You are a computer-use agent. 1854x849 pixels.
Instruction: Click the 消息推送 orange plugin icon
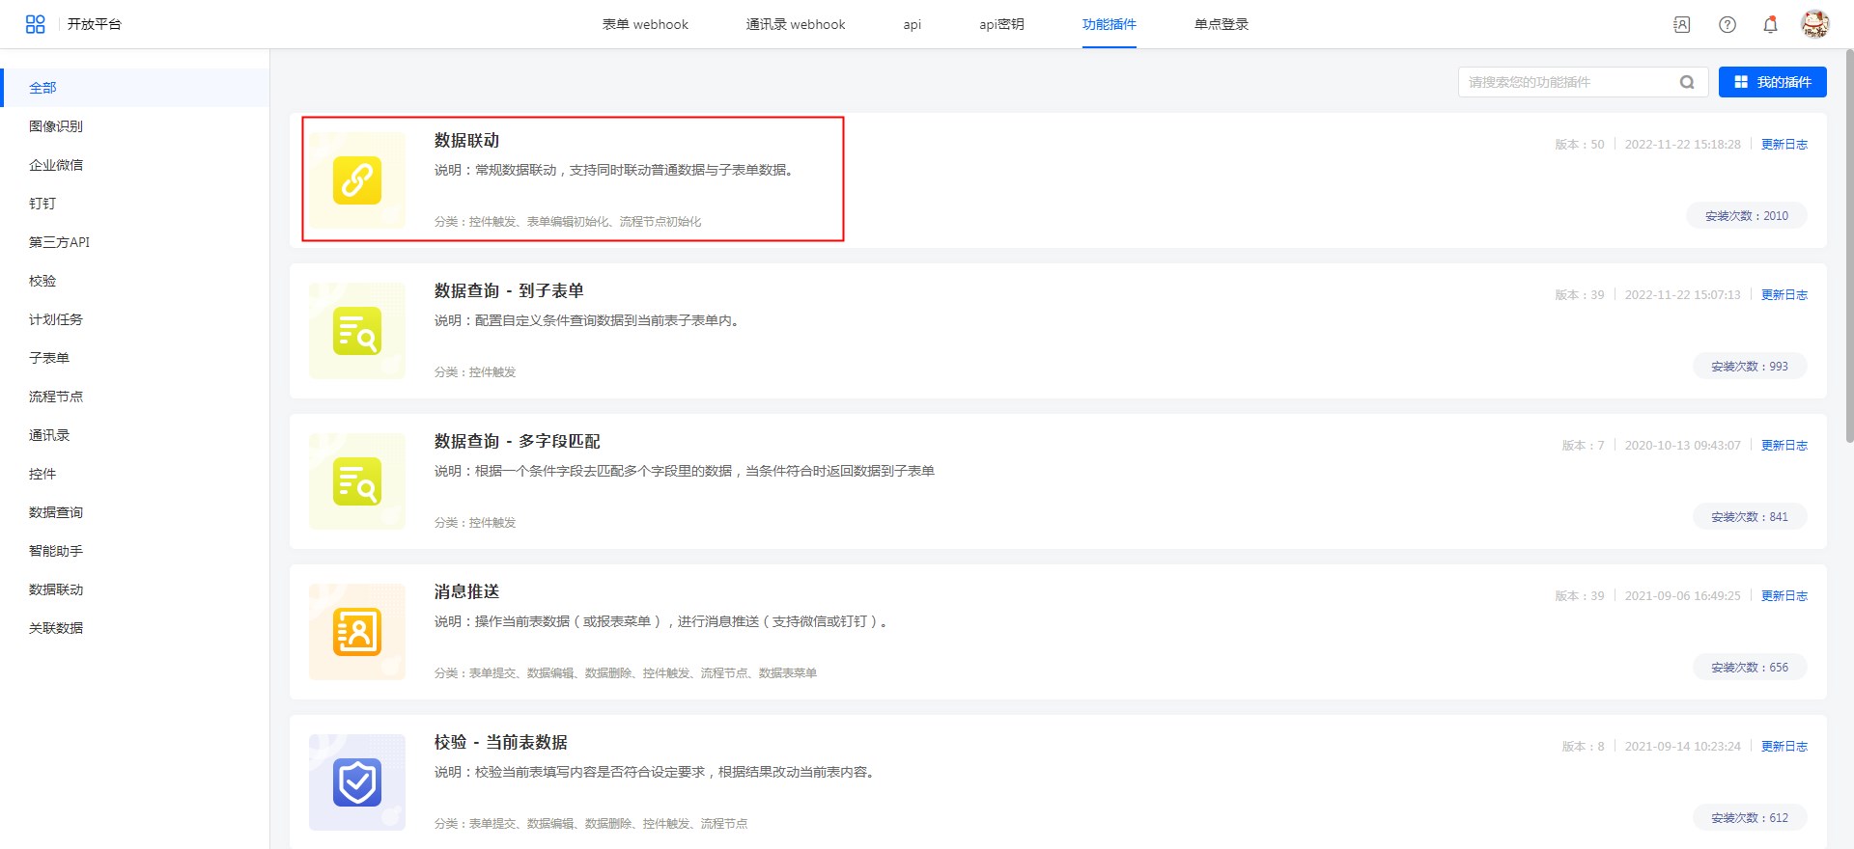pyautogui.click(x=357, y=632)
